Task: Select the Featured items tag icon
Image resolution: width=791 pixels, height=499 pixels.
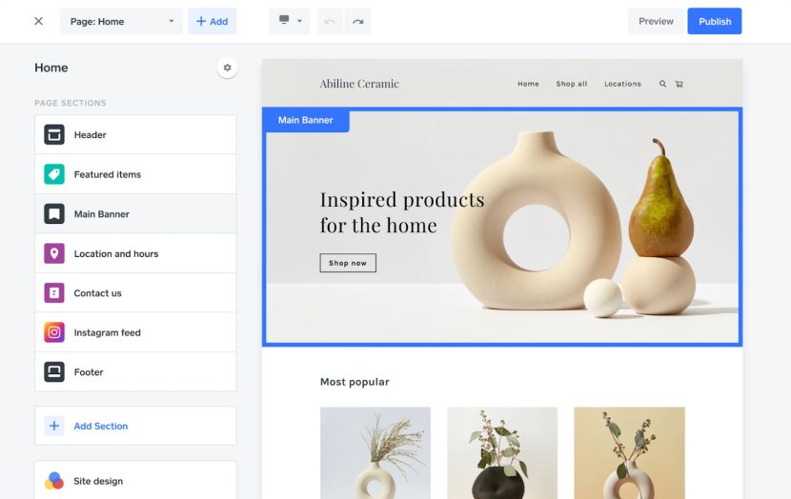Action: pos(54,174)
